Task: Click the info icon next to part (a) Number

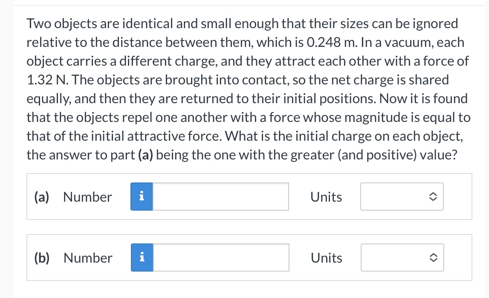Action: (x=142, y=197)
